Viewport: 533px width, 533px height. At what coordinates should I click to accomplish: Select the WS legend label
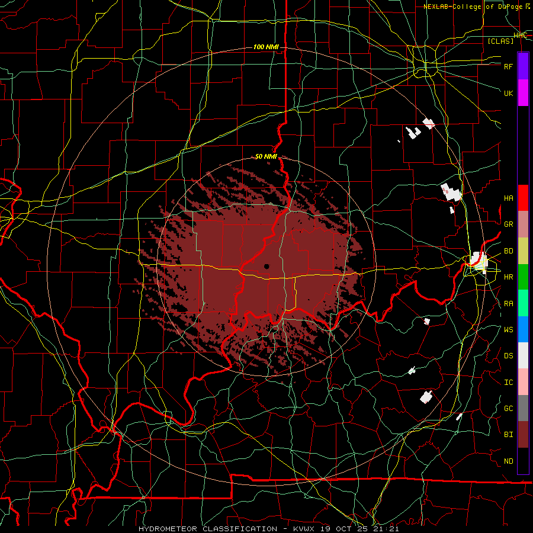coord(509,330)
